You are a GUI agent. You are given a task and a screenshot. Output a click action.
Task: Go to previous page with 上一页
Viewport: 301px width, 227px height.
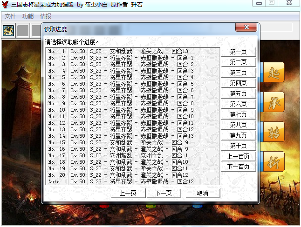click(128, 193)
